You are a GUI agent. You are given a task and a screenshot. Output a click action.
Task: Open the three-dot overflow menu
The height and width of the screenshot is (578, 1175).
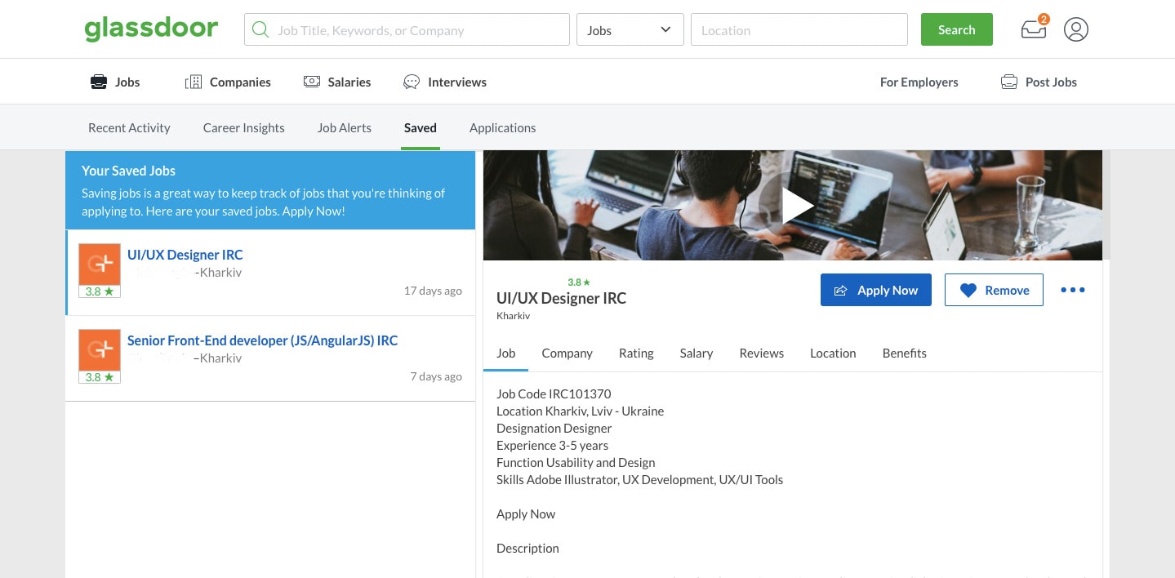(x=1072, y=290)
